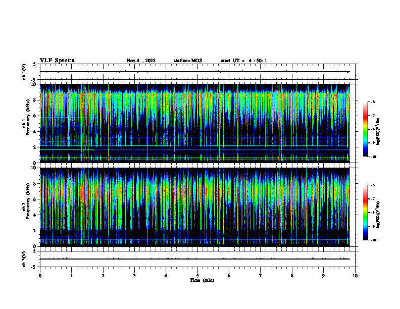The image size is (400, 309).
Task: Click the ch.1 PSD color scale bar
Action: 366,129
